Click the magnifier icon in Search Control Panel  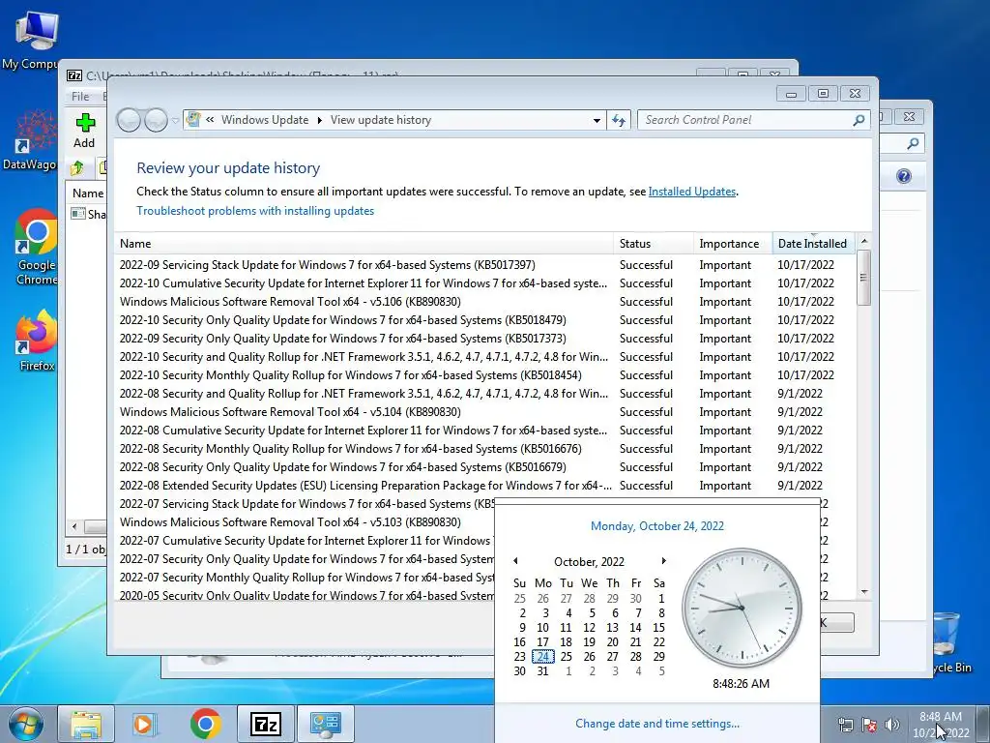tap(859, 120)
